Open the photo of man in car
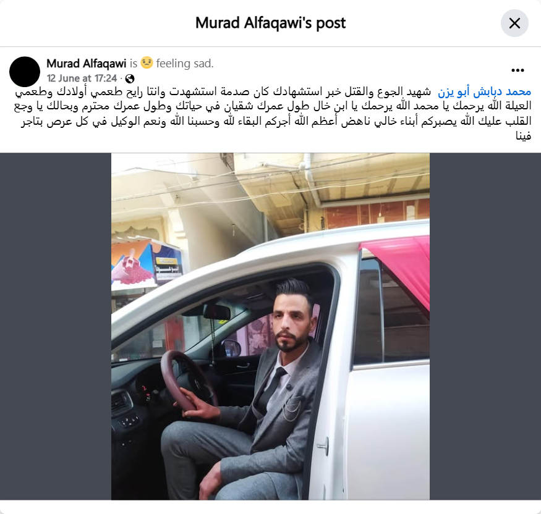The height and width of the screenshot is (514, 541). coord(271,326)
